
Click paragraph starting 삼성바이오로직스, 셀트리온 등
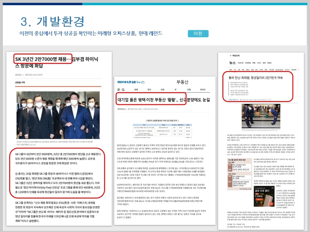161,188
